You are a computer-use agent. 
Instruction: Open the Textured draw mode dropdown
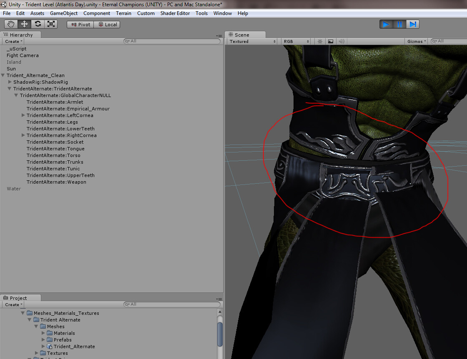tap(251, 41)
